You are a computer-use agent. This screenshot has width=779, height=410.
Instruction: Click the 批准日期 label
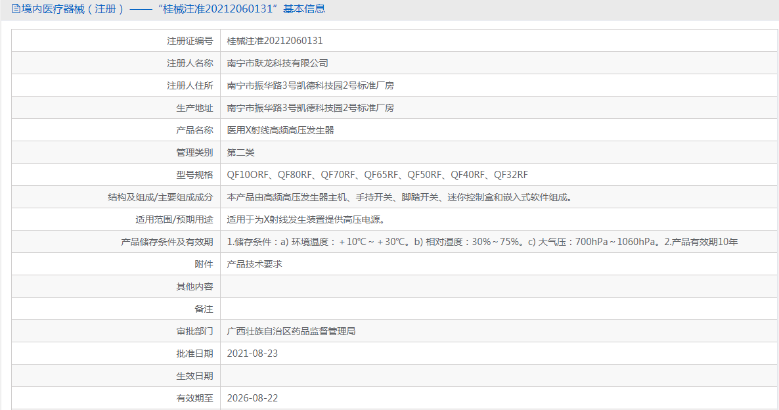point(194,354)
